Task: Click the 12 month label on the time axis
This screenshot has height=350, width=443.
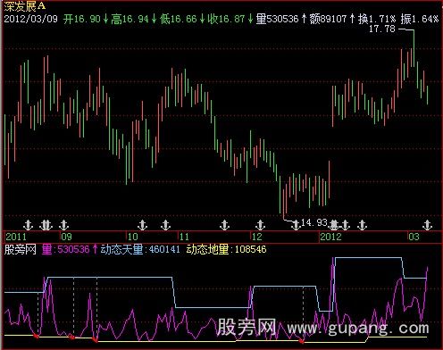Action: 257,237
